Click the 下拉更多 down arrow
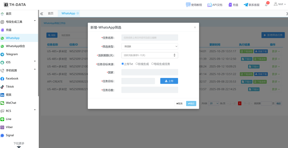Screen dimensions: 288x148 point(19,147)
